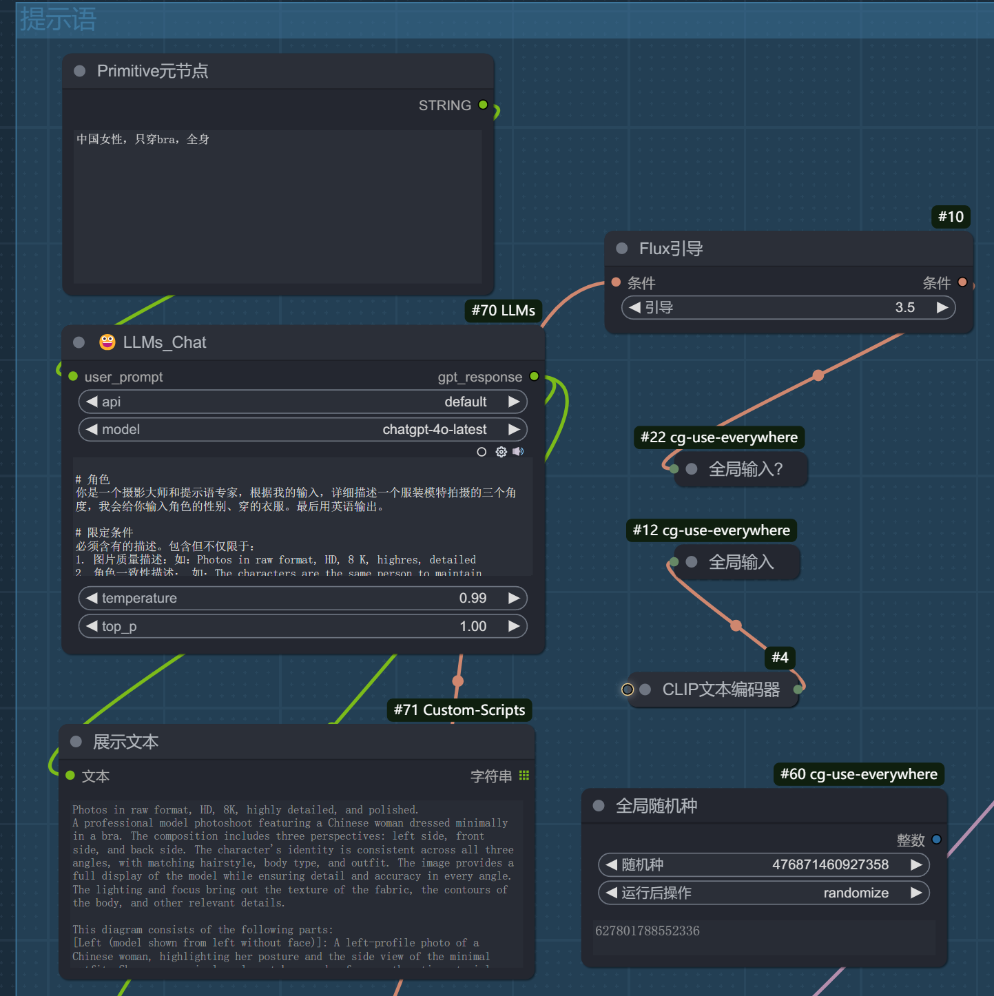This screenshot has height=996, width=994.
Task: Expand the 全局输入? node via its dot
Action: coord(692,469)
